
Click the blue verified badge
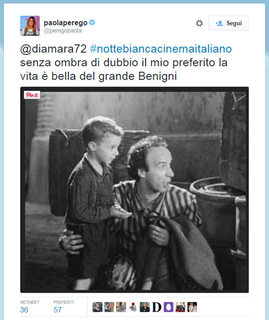[x=92, y=23]
